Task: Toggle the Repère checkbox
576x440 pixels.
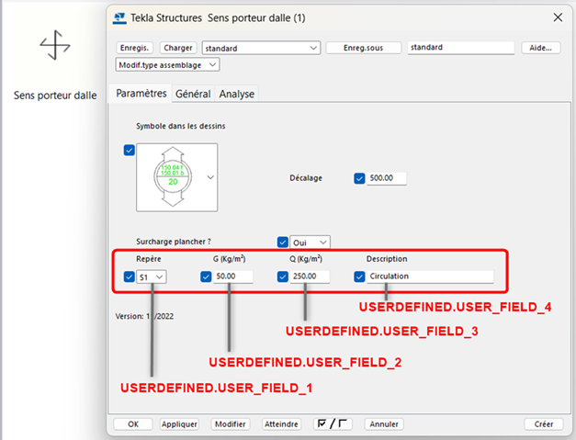Action: point(129,276)
